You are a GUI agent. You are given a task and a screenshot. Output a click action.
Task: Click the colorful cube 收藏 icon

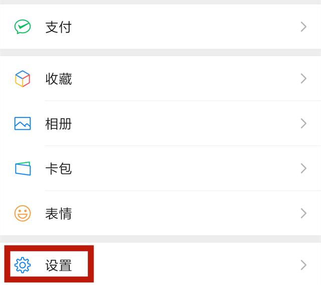click(x=23, y=79)
